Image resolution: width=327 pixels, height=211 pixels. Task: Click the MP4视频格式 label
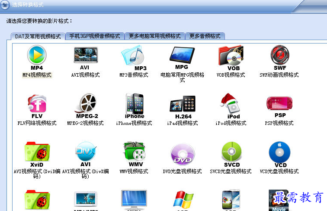[37, 75]
